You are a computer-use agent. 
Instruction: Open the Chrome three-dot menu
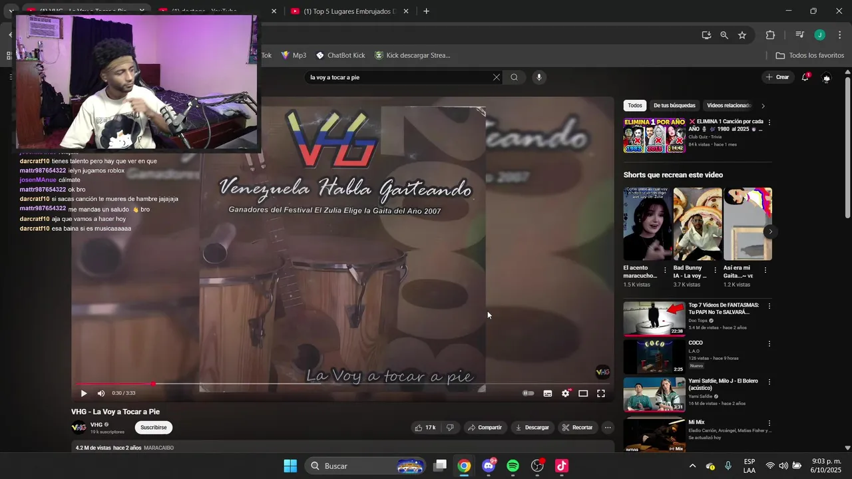pos(839,35)
